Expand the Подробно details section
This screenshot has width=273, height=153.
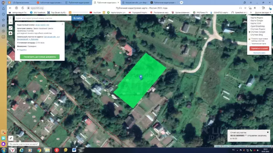pos(22,50)
